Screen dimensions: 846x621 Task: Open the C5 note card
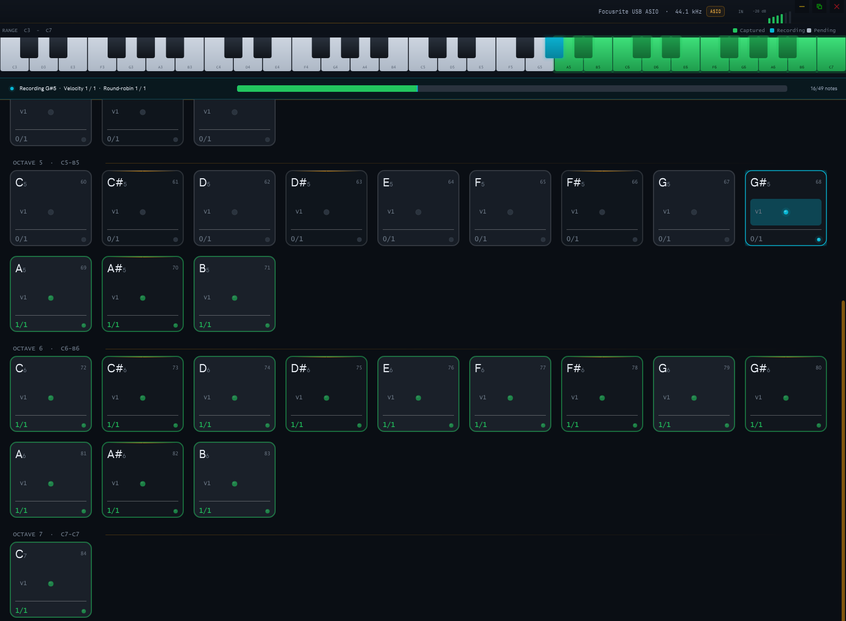(x=51, y=208)
